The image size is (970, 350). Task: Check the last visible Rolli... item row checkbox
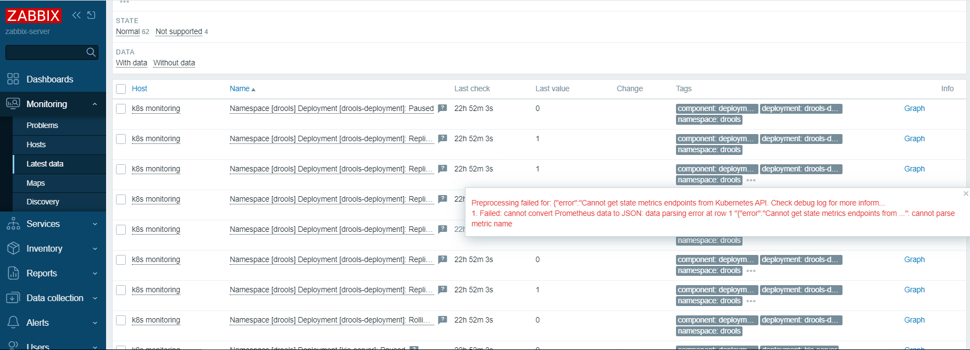coord(121,320)
